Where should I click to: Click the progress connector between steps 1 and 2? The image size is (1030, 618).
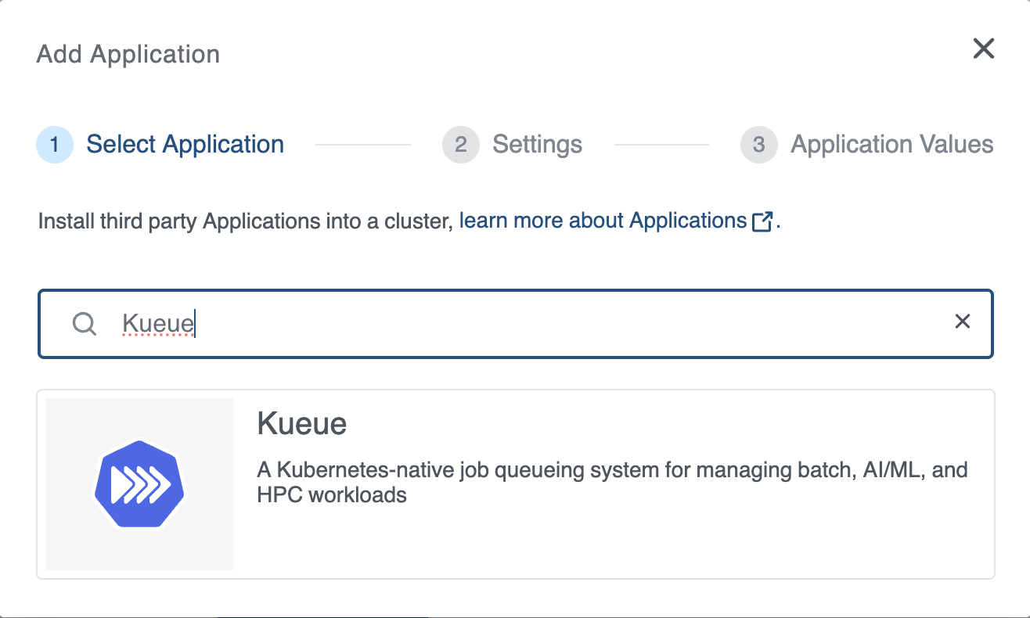pyautogui.click(x=362, y=144)
